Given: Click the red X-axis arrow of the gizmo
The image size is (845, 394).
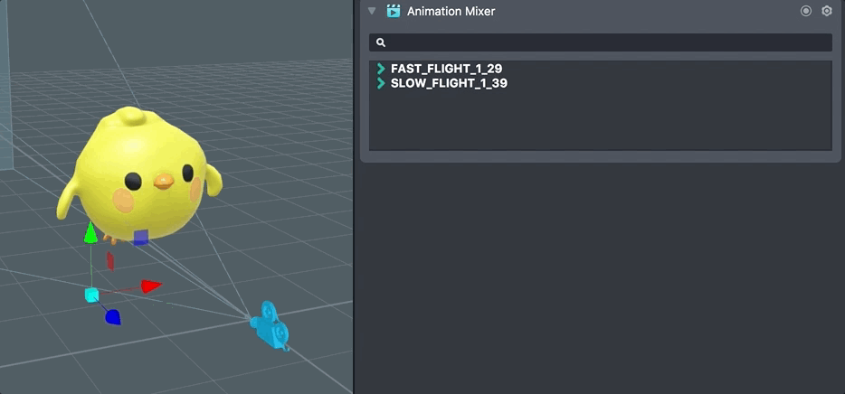Looking at the screenshot, I should 150,286.
